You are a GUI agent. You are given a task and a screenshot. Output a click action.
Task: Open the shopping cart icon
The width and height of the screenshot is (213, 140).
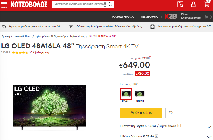point(207,4)
